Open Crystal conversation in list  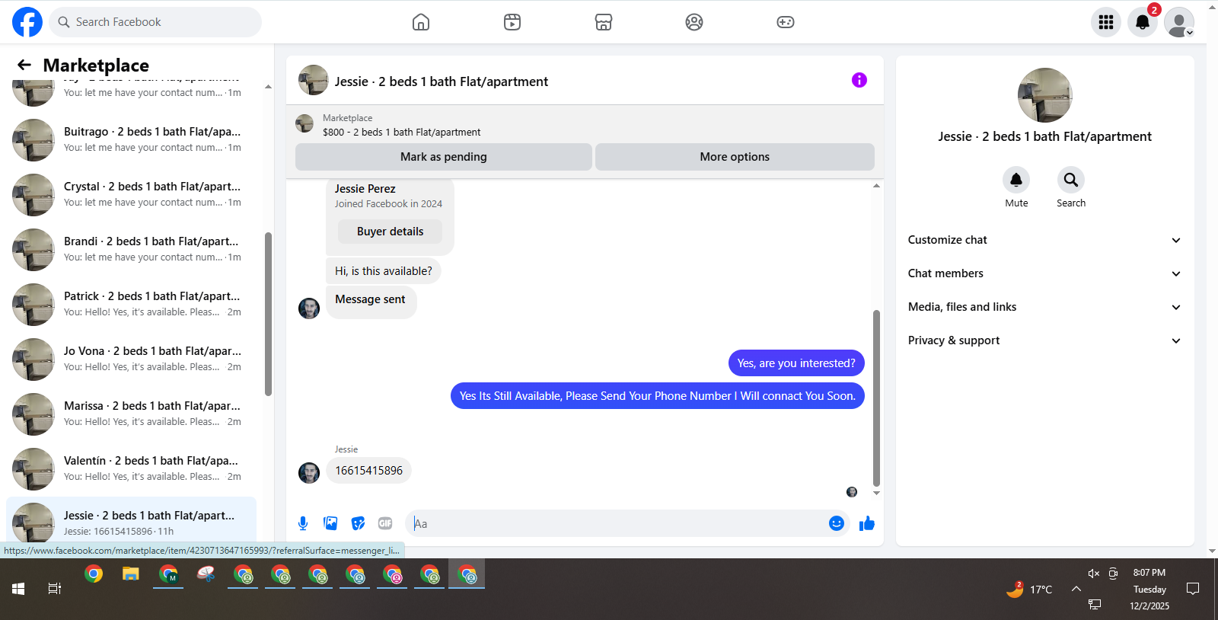(x=131, y=194)
